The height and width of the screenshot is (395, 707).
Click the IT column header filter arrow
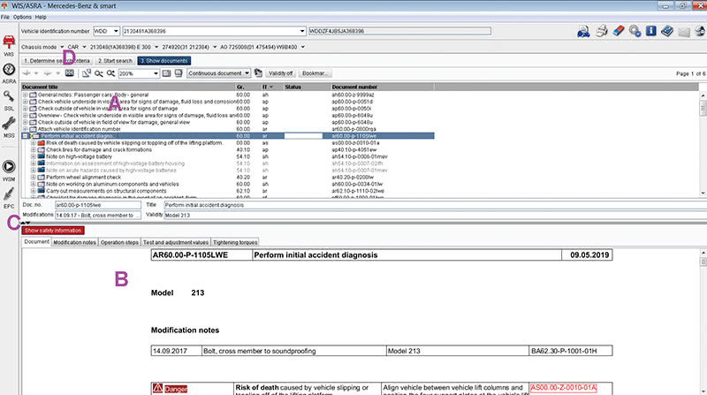pos(271,87)
